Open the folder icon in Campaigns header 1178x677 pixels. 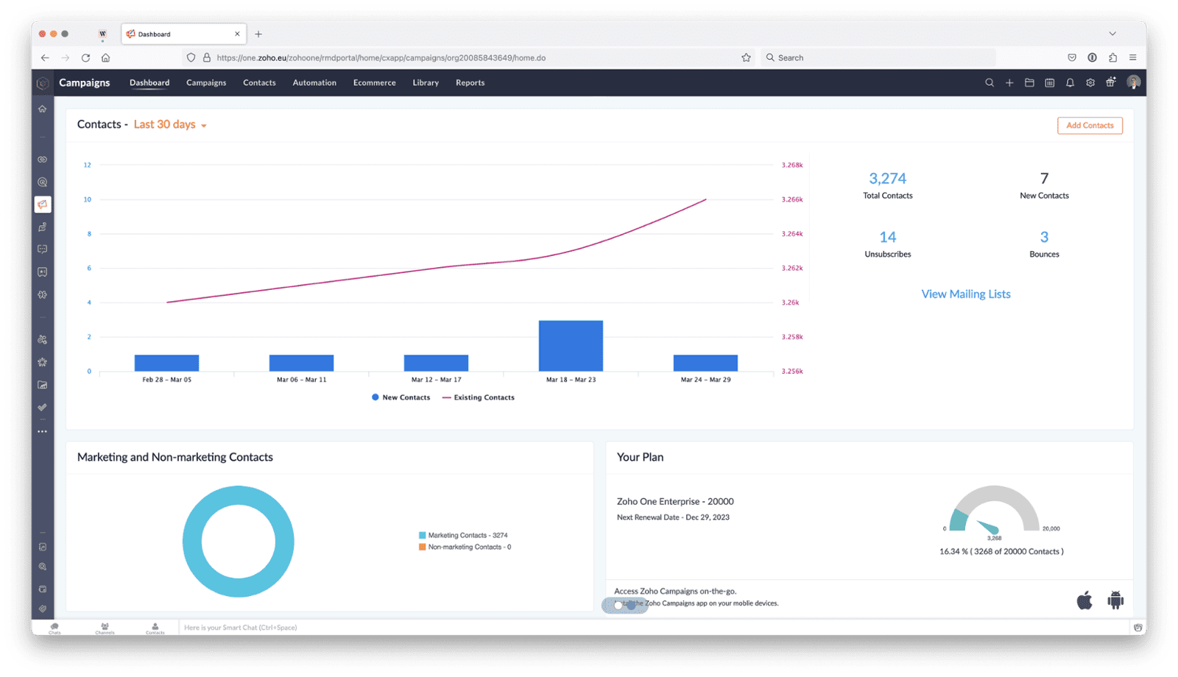point(1029,83)
